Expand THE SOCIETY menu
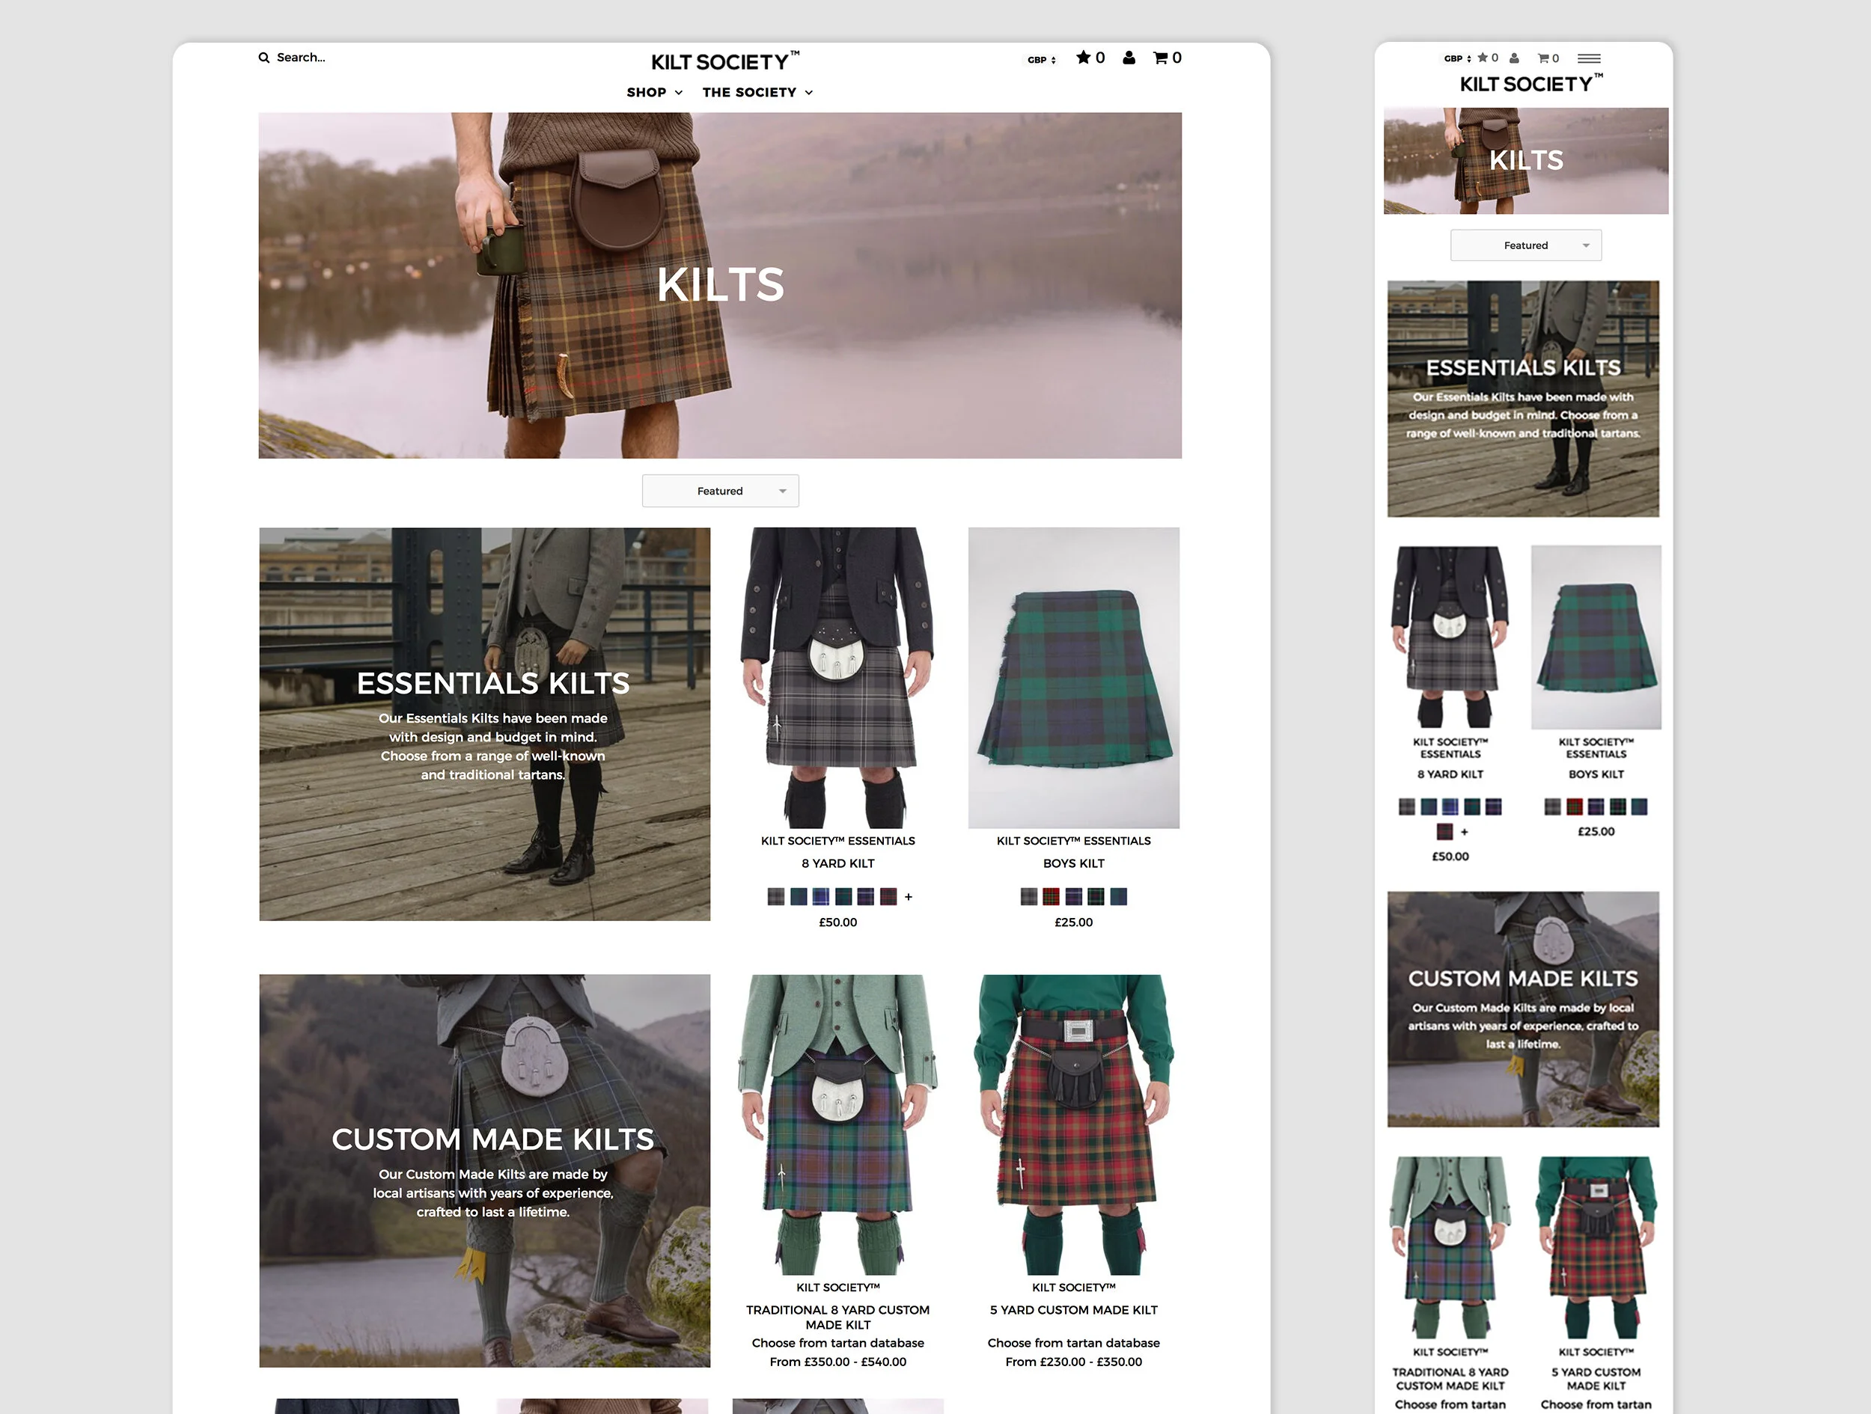 757,92
